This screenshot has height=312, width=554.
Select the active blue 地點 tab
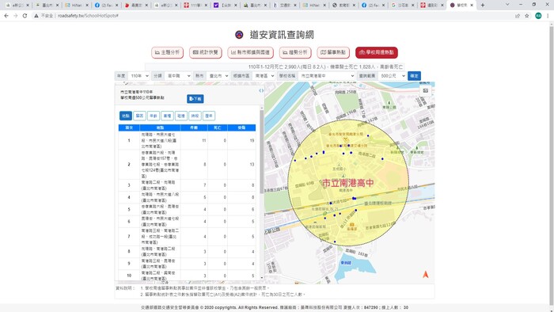point(126,116)
